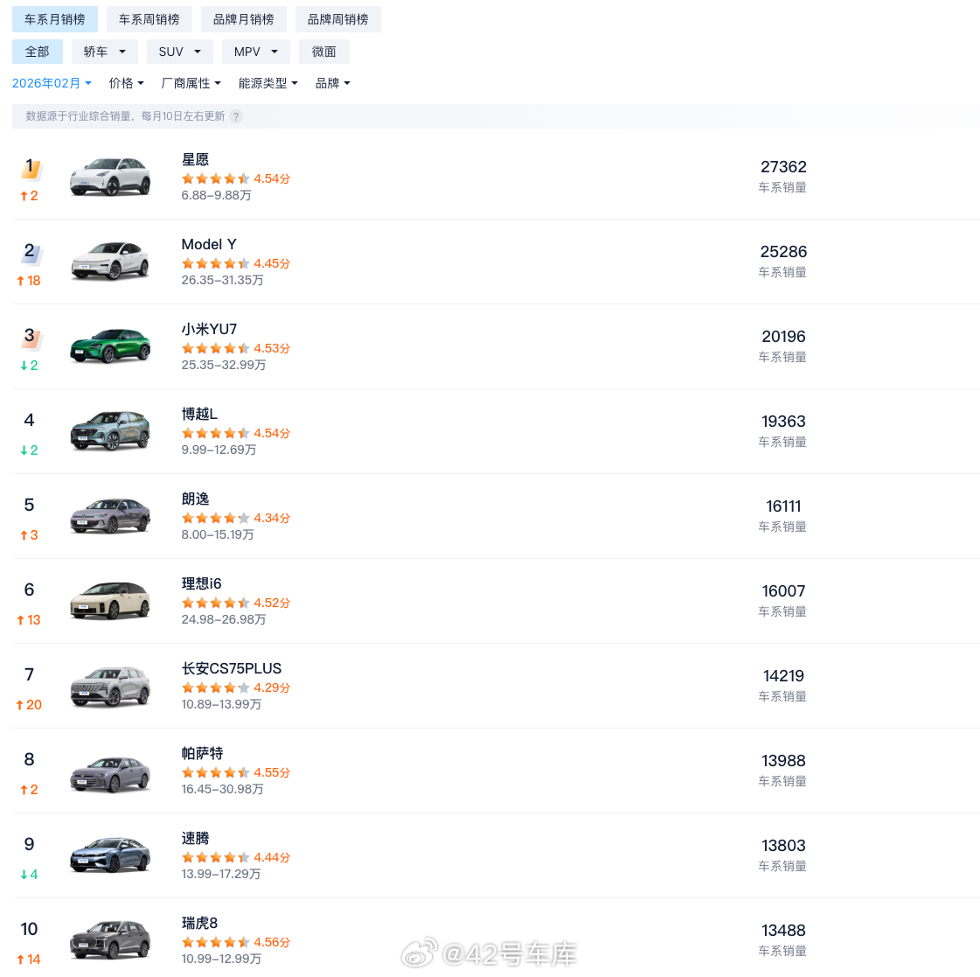
Task: Click the 理想i6 car image
Action: pos(110,601)
